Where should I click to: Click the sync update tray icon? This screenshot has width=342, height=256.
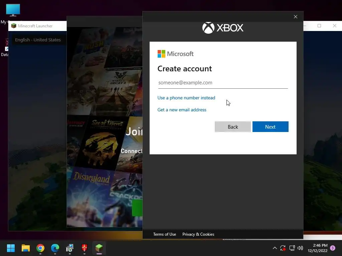pyautogui.click(x=283, y=248)
